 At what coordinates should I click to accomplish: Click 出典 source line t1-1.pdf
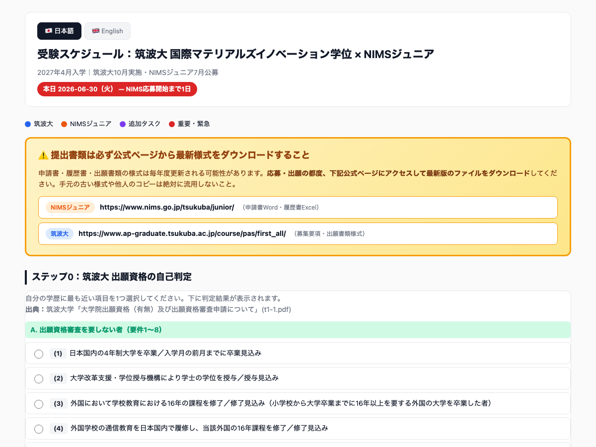click(x=158, y=309)
